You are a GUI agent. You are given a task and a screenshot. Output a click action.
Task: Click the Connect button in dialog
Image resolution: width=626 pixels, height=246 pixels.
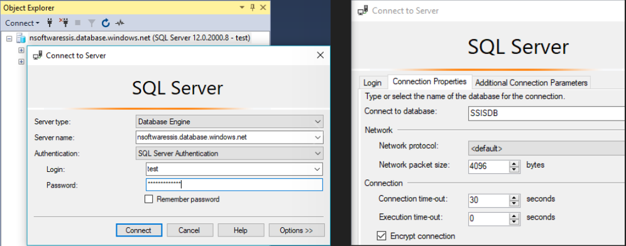(x=139, y=230)
